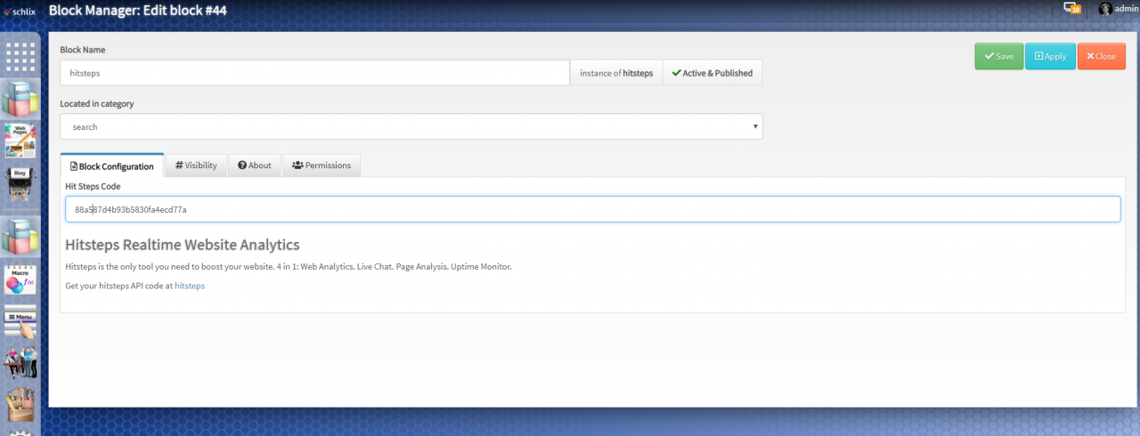Click the Active & Published status label
This screenshot has width=1140, height=436.
click(x=712, y=73)
